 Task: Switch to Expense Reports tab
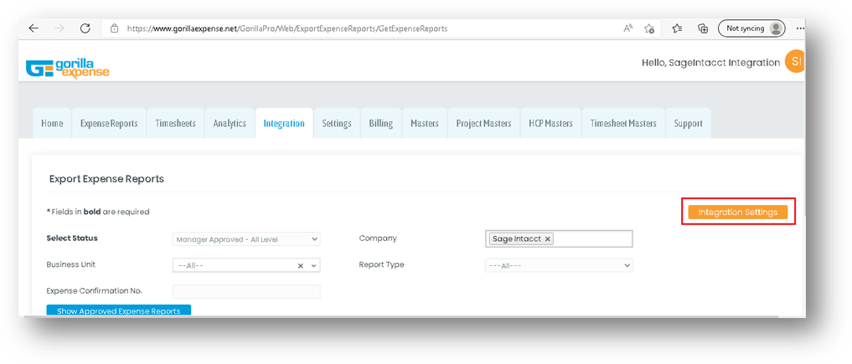(109, 123)
